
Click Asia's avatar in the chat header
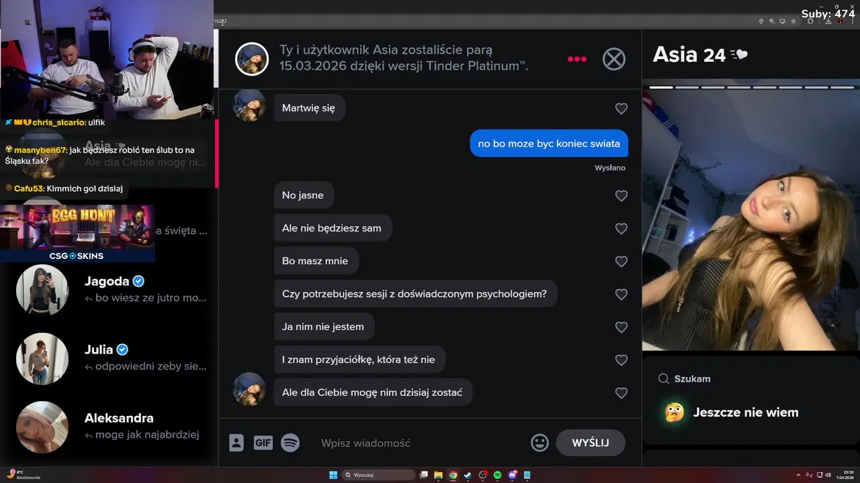[252, 59]
